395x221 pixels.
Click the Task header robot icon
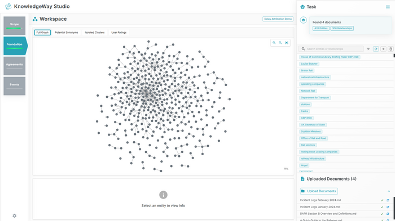[302, 7]
